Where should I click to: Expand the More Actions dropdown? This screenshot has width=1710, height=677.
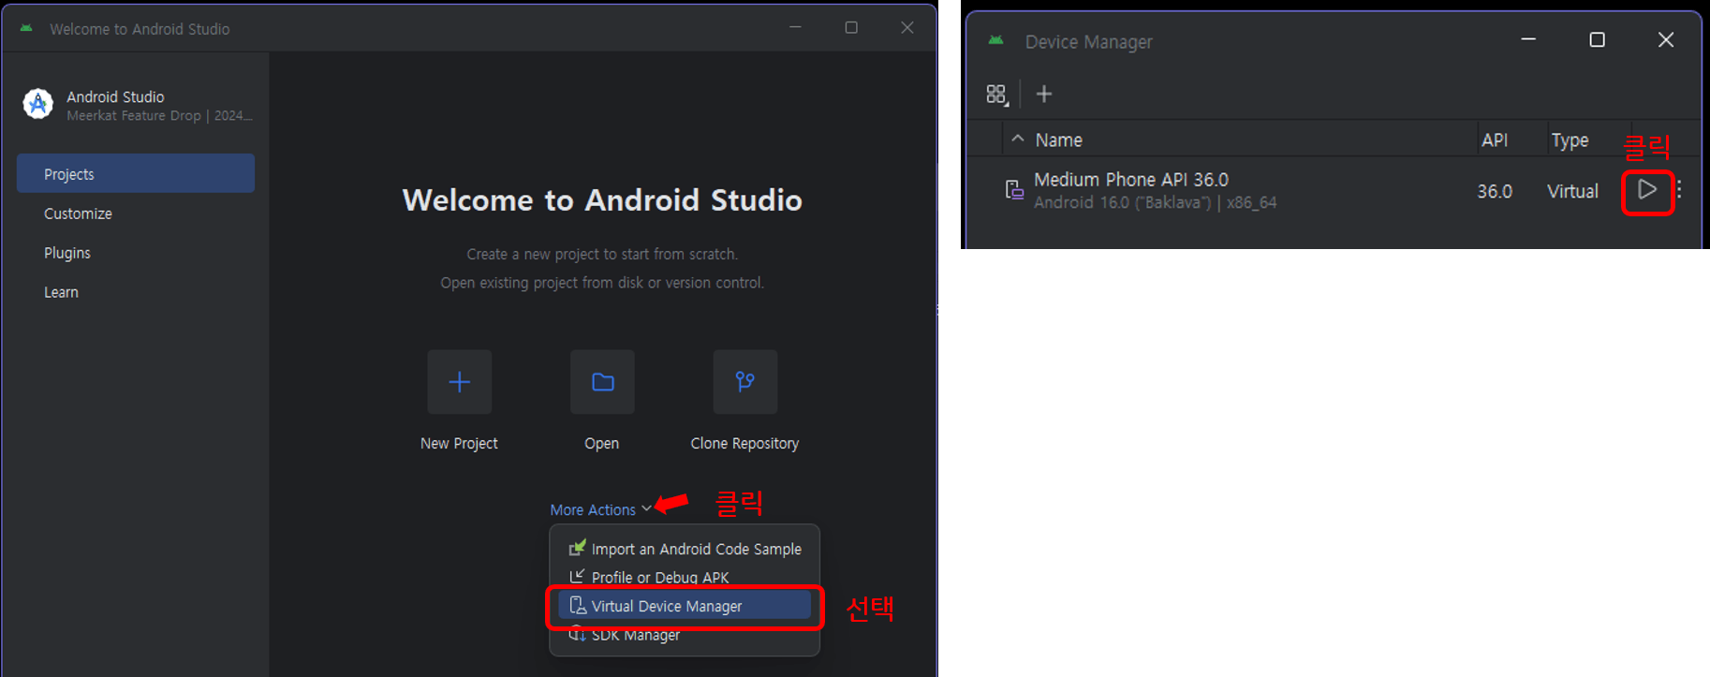click(600, 509)
